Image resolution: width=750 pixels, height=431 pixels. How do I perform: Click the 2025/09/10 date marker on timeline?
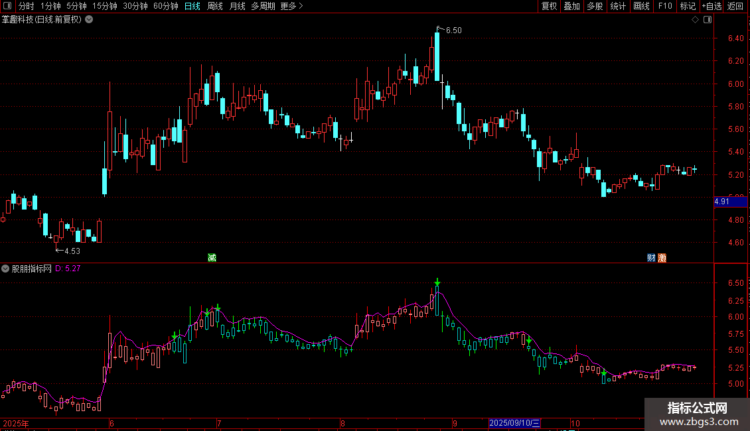click(514, 423)
